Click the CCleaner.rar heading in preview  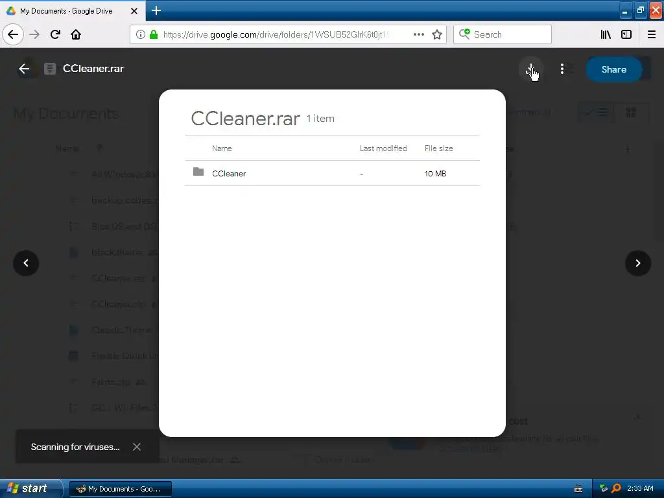pos(246,118)
